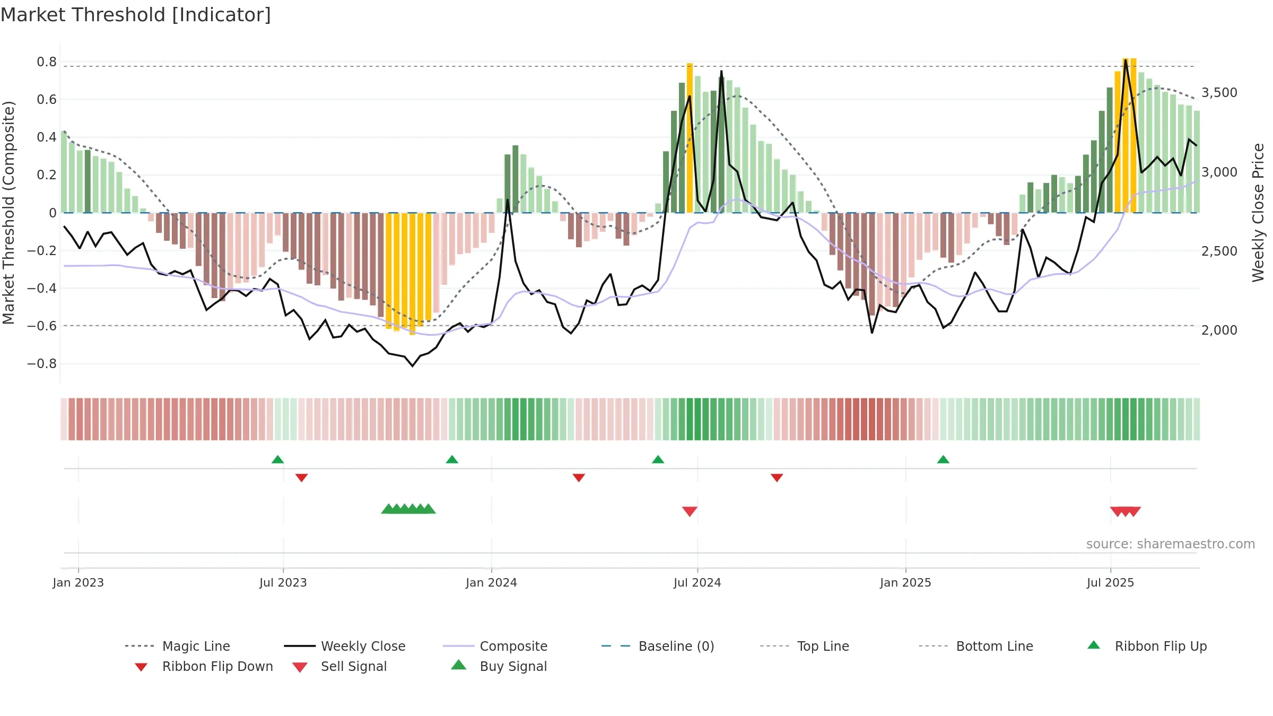Image resolution: width=1273 pixels, height=716 pixels.
Task: Click the red Sell Signal legend triangle
Action: 300,667
